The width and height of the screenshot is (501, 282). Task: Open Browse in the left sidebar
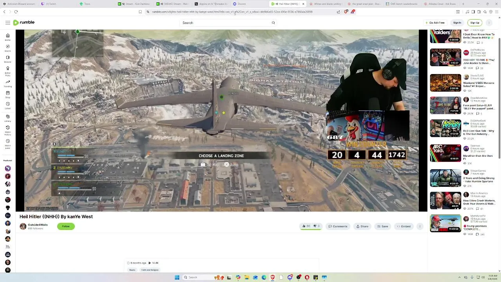click(7, 59)
